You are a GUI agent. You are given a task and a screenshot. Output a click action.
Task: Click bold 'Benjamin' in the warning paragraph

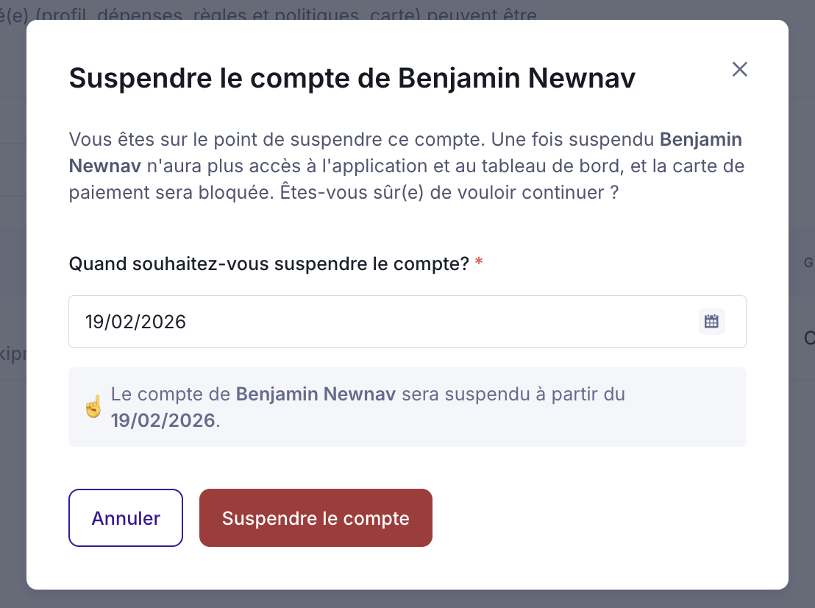tap(700, 139)
